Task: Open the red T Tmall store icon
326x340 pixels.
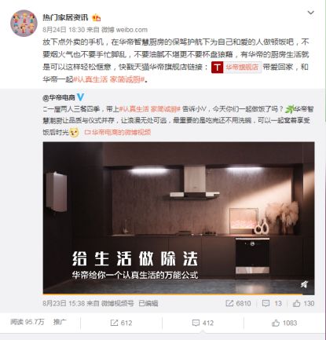Action: point(217,67)
